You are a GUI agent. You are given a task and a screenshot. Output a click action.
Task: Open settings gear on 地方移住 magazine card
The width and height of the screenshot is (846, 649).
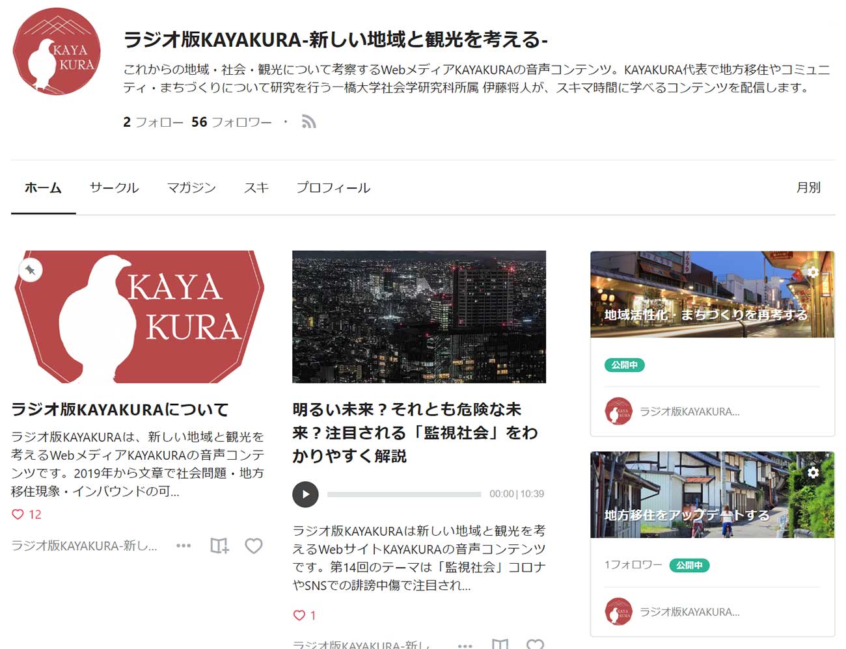pos(813,473)
